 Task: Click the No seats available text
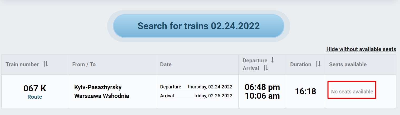coord(352,92)
